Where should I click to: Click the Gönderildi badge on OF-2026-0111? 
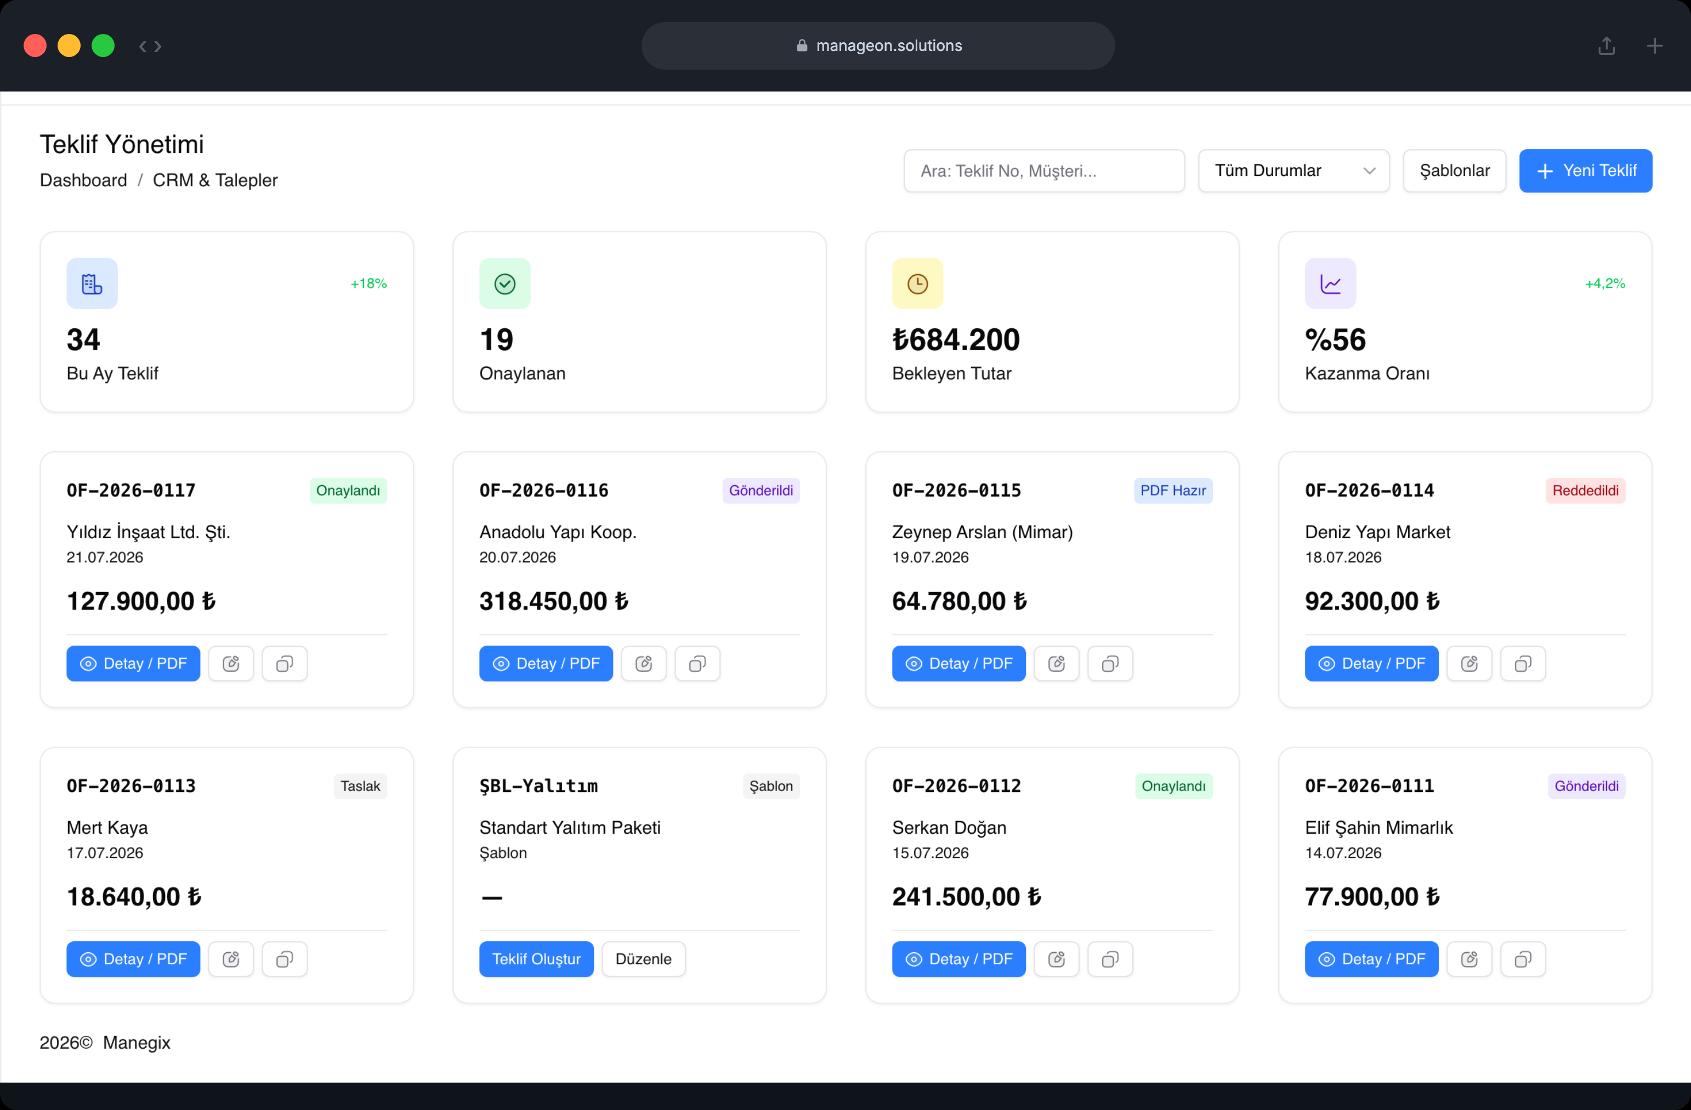tap(1586, 786)
